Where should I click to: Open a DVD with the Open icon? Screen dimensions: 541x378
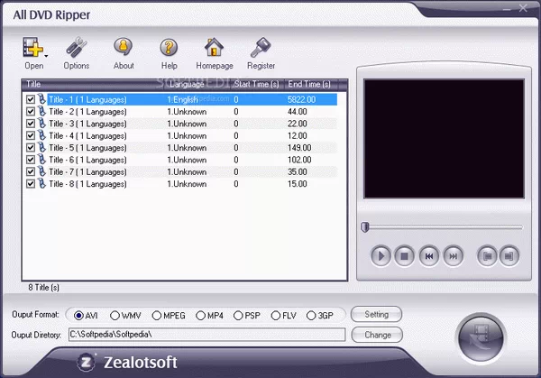32,47
